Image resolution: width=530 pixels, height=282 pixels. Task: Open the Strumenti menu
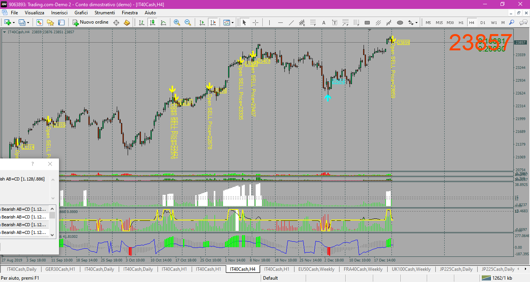105,13
